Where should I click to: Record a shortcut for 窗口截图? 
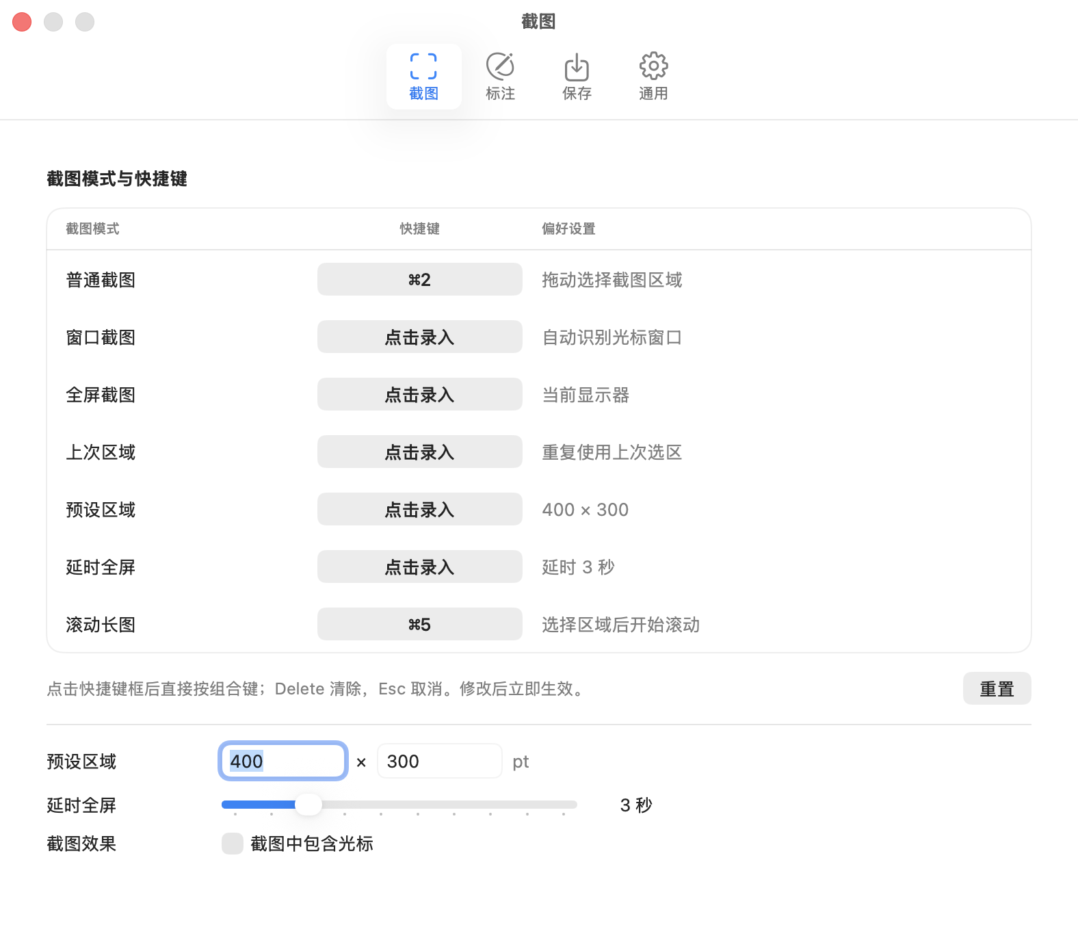click(x=419, y=337)
